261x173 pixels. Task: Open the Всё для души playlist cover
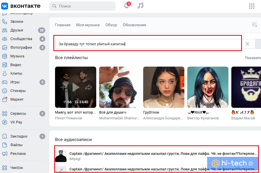coord(120,87)
